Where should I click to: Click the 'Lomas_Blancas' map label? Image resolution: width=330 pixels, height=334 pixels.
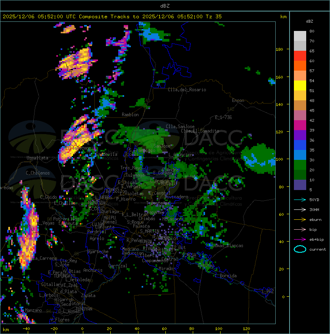click(x=228, y=246)
